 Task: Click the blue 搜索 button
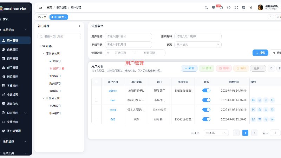coord(260,53)
